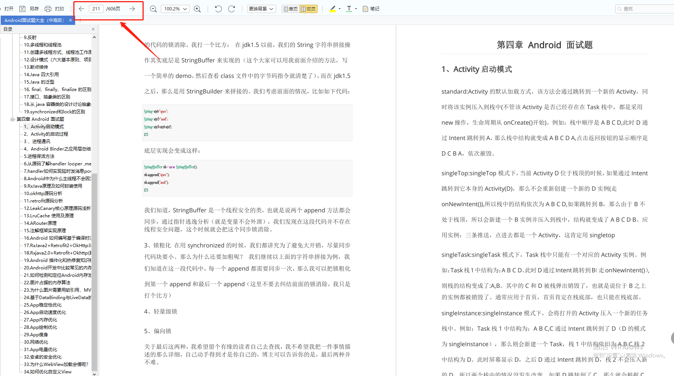Switch to 双页 double page view
The width and height of the screenshot is (674, 376).
(x=309, y=9)
